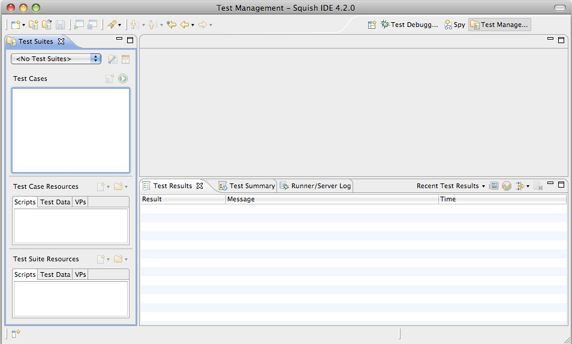The image size is (572, 344).
Task: Click the green Run Test Suite icon
Action: coord(123,79)
